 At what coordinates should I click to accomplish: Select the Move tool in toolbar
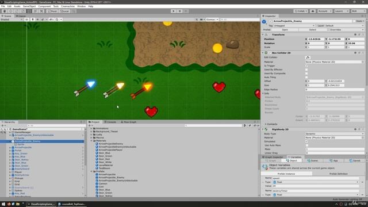(x=10, y=11)
